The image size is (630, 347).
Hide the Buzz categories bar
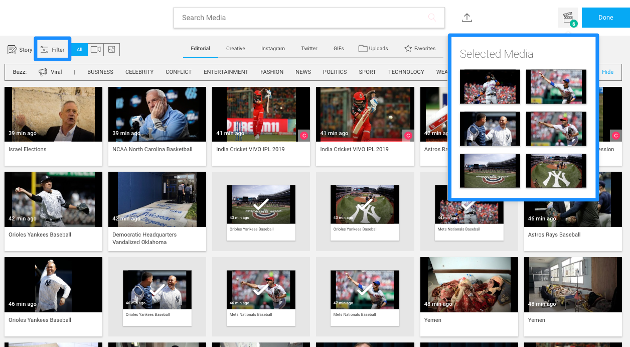pos(608,72)
